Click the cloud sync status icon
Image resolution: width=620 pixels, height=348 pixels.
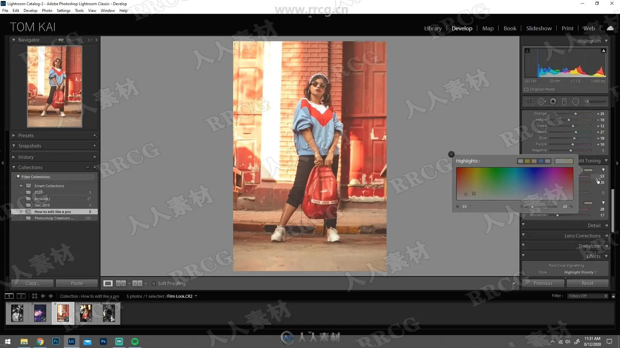point(610,28)
